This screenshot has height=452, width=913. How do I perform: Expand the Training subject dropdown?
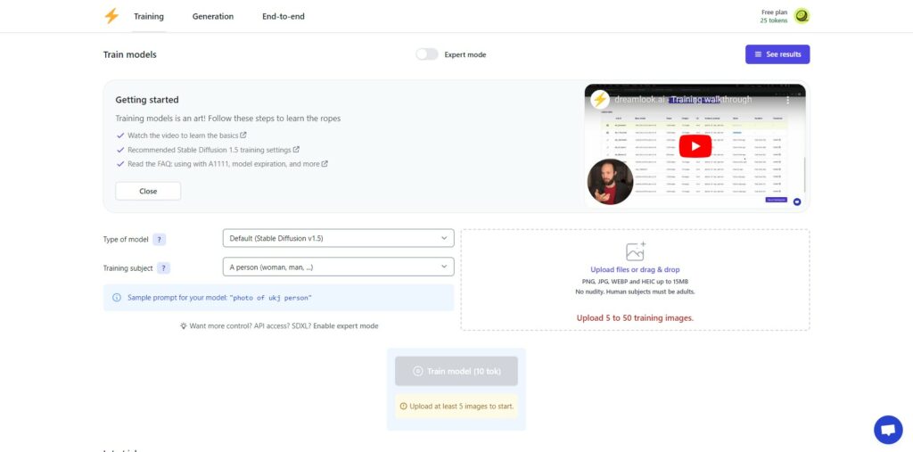pos(338,267)
